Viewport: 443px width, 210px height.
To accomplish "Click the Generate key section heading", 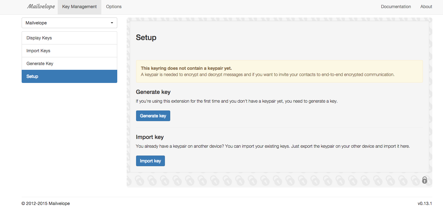I will pyautogui.click(x=153, y=92).
